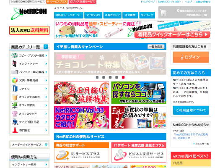Open R-サービスプラス top orange tab
This screenshot has height=168, width=220.
click(57, 2)
